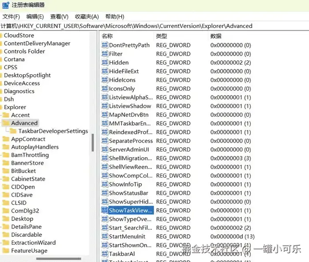Click the Hidden DWORD value icon
Viewport: 309px width, 262px height.
[x=105, y=62]
